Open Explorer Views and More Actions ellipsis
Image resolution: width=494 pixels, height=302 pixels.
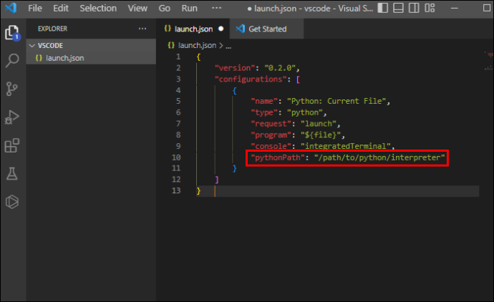[x=142, y=29]
